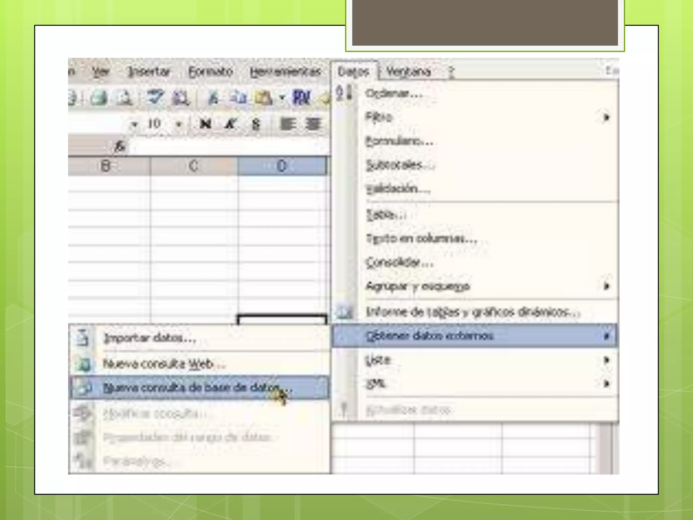This screenshot has height=520, width=693.
Task: Open the font size 10 dropdown
Action: 178,124
